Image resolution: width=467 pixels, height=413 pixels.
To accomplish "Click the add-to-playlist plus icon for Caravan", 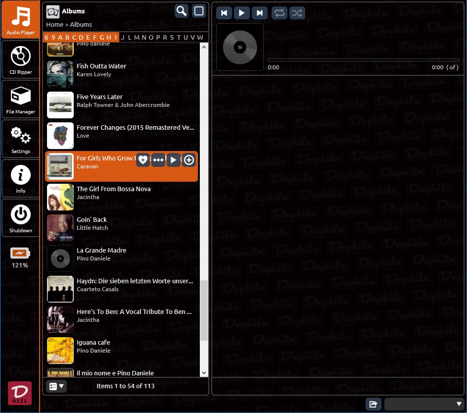I will pos(189,160).
